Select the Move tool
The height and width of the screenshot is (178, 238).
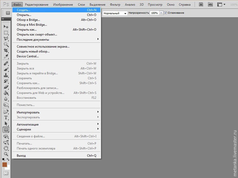click(6, 27)
